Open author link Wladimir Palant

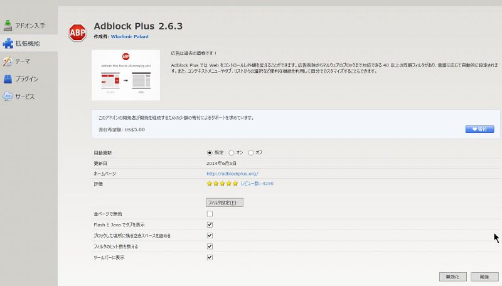[x=130, y=36]
